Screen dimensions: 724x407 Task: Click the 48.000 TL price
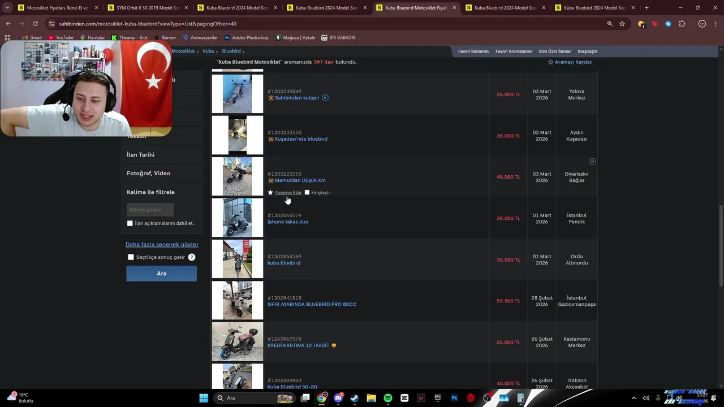point(508,177)
